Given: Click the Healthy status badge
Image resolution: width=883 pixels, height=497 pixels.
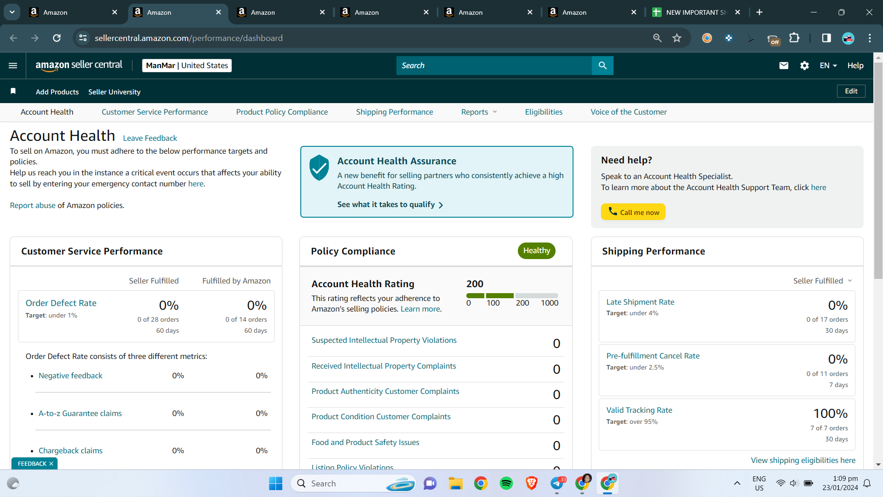Looking at the screenshot, I should point(536,251).
